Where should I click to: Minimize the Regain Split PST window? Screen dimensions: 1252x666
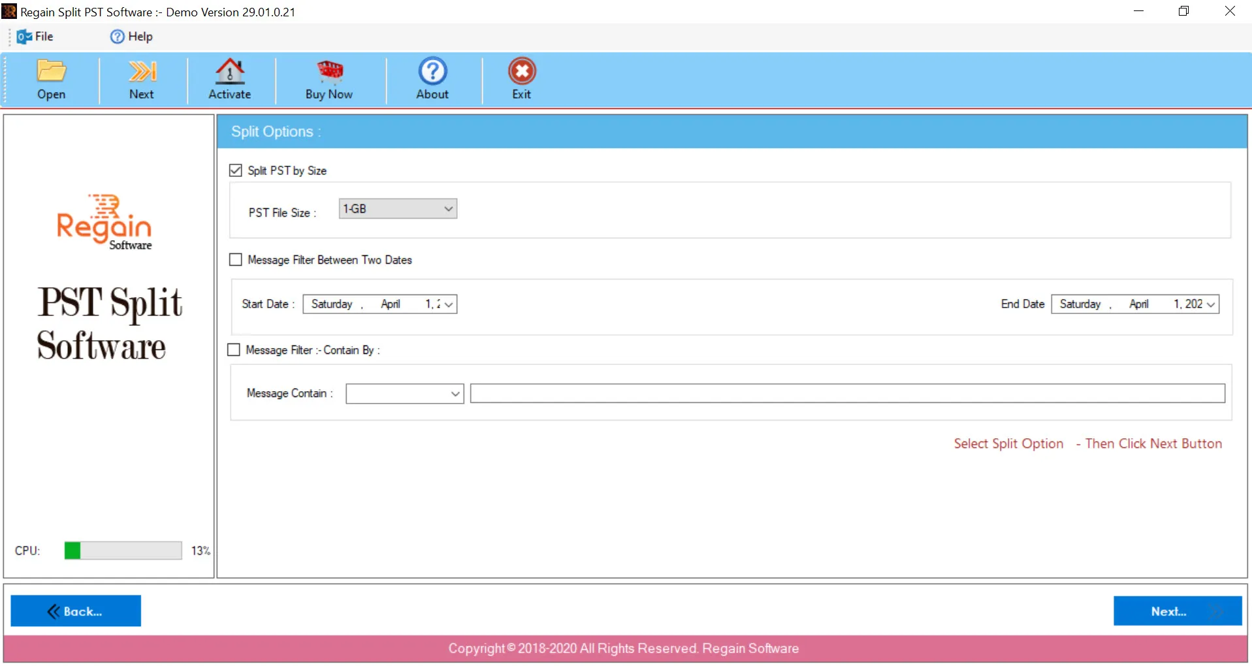click(x=1139, y=11)
